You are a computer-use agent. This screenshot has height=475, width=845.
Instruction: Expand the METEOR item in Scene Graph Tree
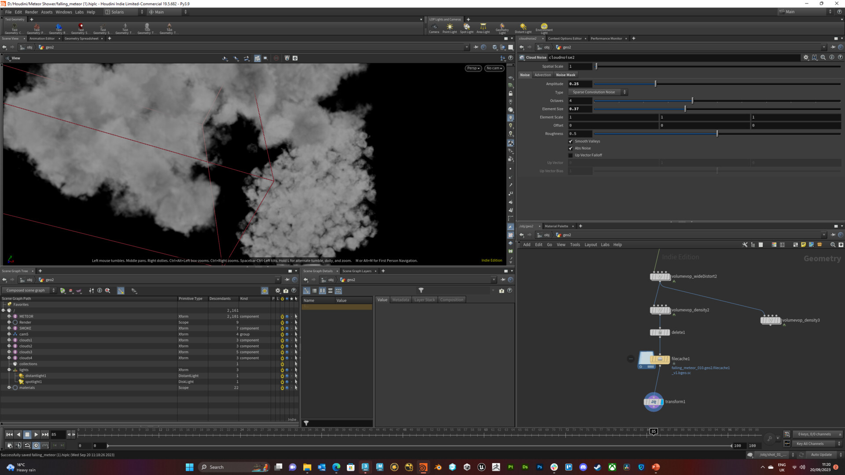tap(9, 316)
